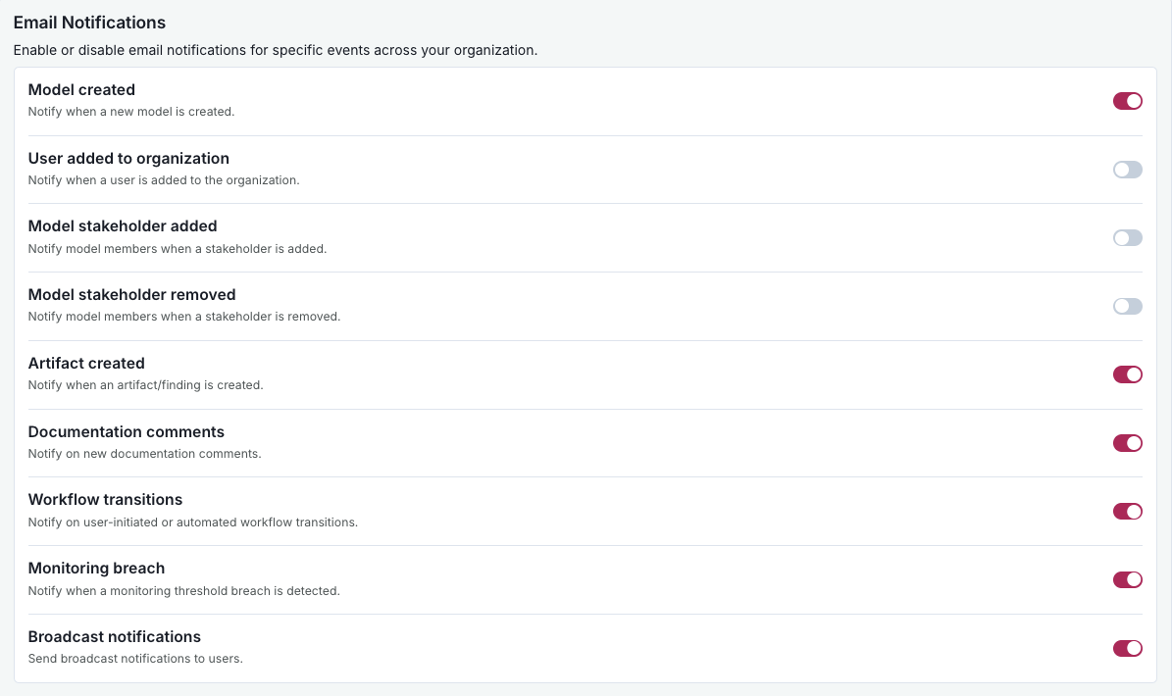
Task: Disable the Artifact created notification toggle
Action: tap(1127, 374)
